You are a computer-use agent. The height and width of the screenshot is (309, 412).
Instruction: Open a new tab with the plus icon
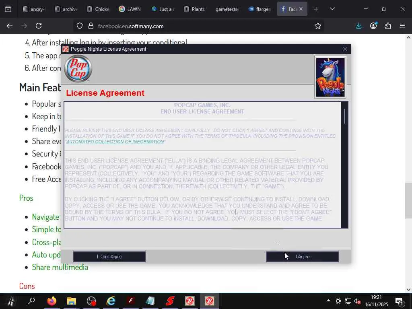(316, 9)
